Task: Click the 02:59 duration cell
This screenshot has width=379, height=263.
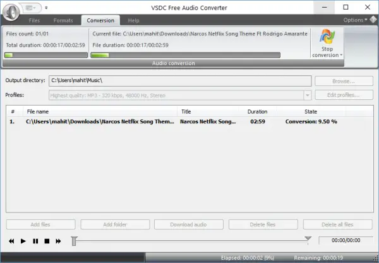Action: (258, 121)
